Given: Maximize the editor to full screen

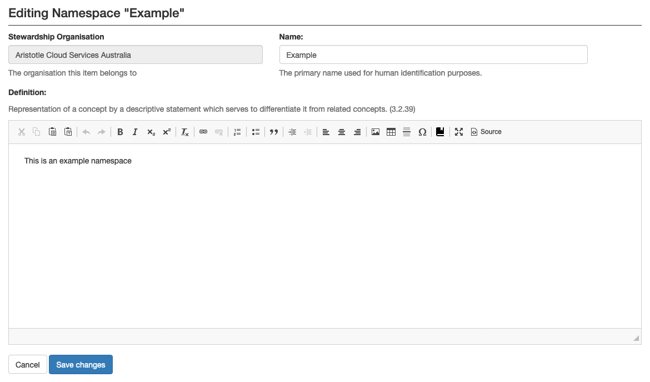Looking at the screenshot, I should [x=459, y=132].
